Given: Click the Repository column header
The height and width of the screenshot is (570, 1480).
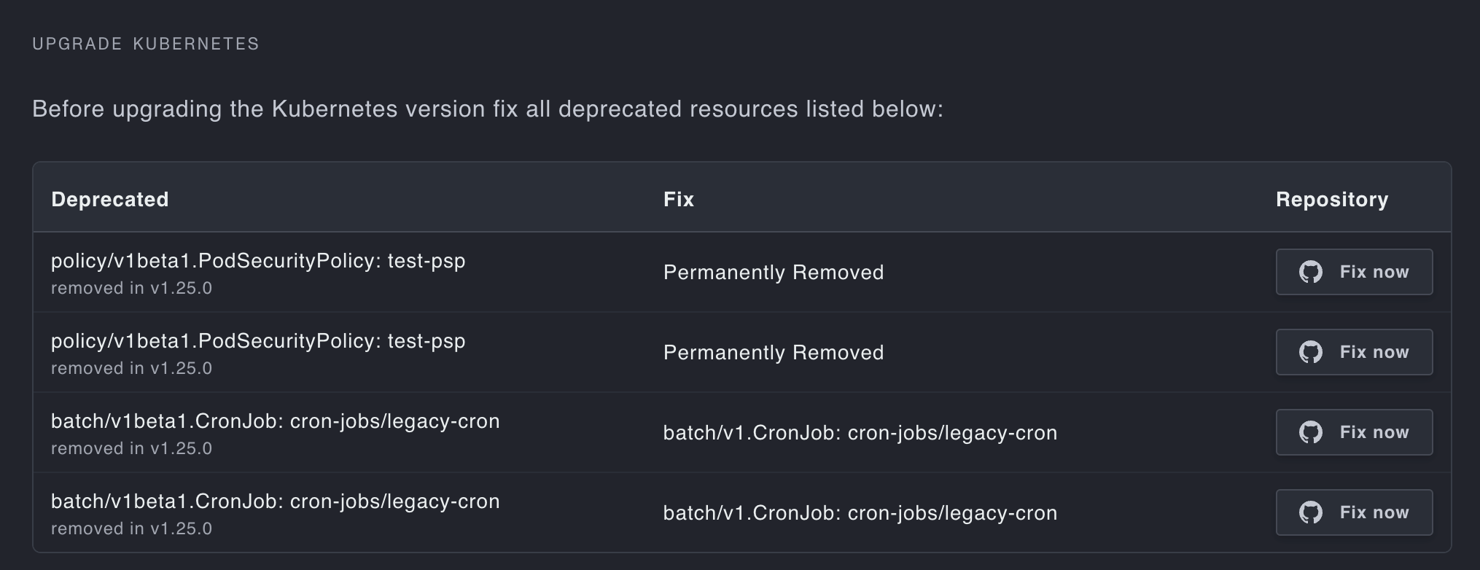Looking at the screenshot, I should coord(1331,200).
